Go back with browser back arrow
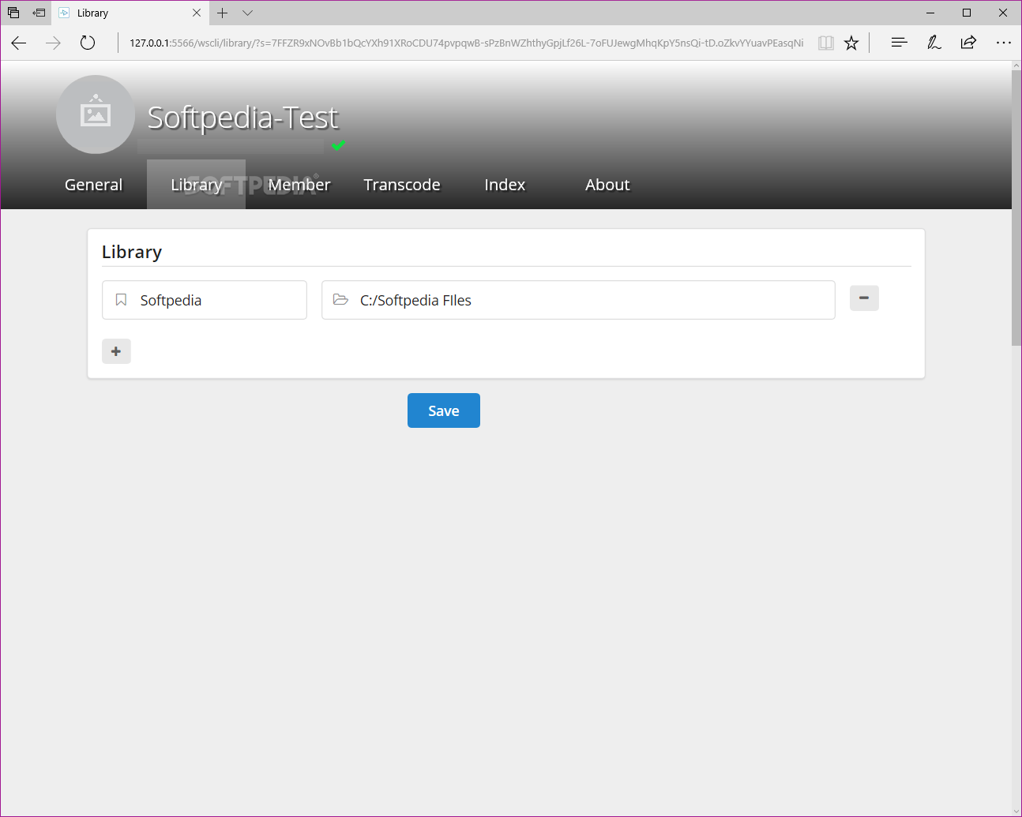This screenshot has height=817, width=1022. coord(19,43)
